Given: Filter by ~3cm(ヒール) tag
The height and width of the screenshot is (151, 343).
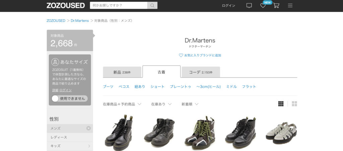Looking at the screenshot, I should coord(208,87).
